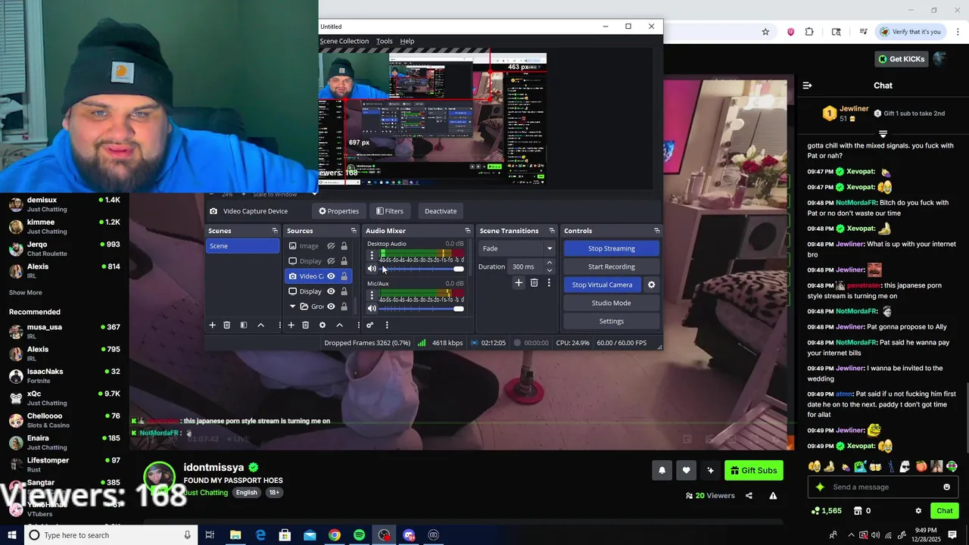This screenshot has width=969, height=545.
Task: Add a source with plus icon in Sources panel
Action: click(x=291, y=325)
